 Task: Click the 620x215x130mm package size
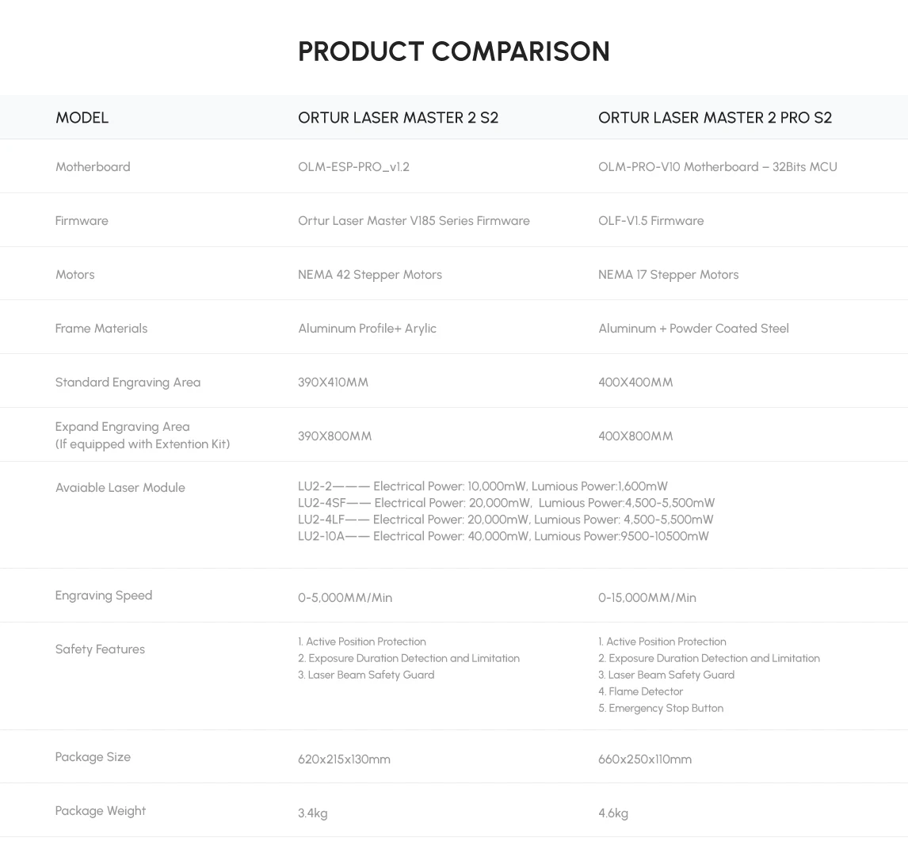pyautogui.click(x=344, y=759)
